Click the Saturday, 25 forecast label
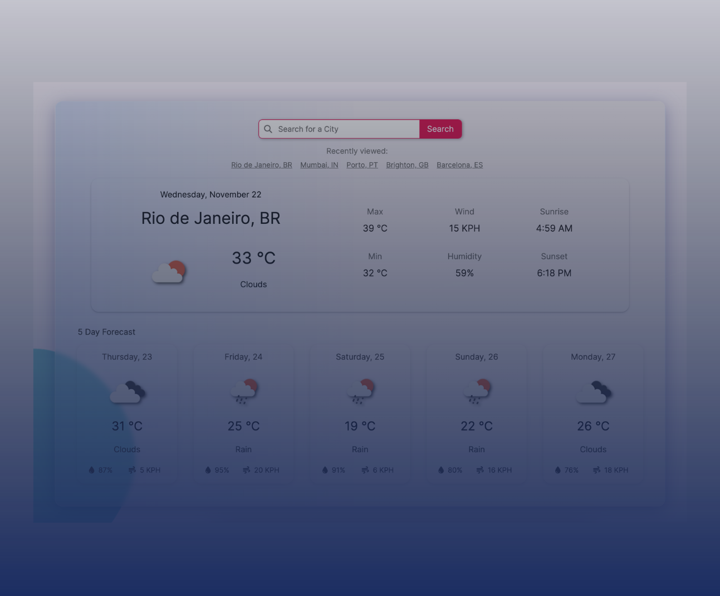Viewport: 720px width, 596px height. (x=360, y=357)
